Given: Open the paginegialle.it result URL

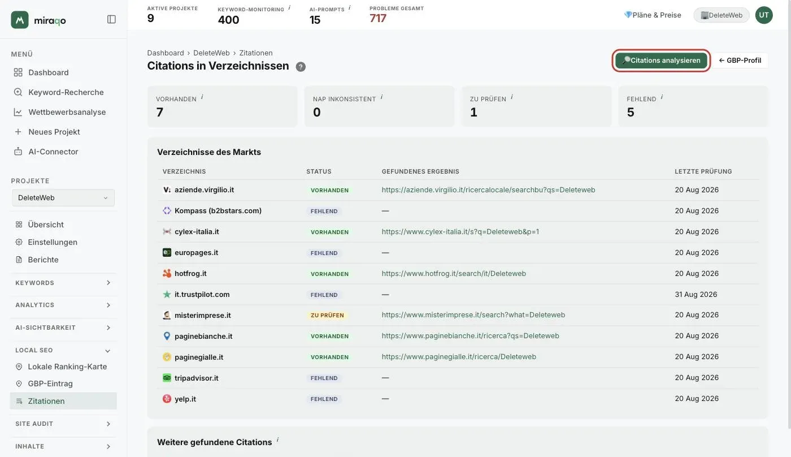Looking at the screenshot, I should (459, 357).
